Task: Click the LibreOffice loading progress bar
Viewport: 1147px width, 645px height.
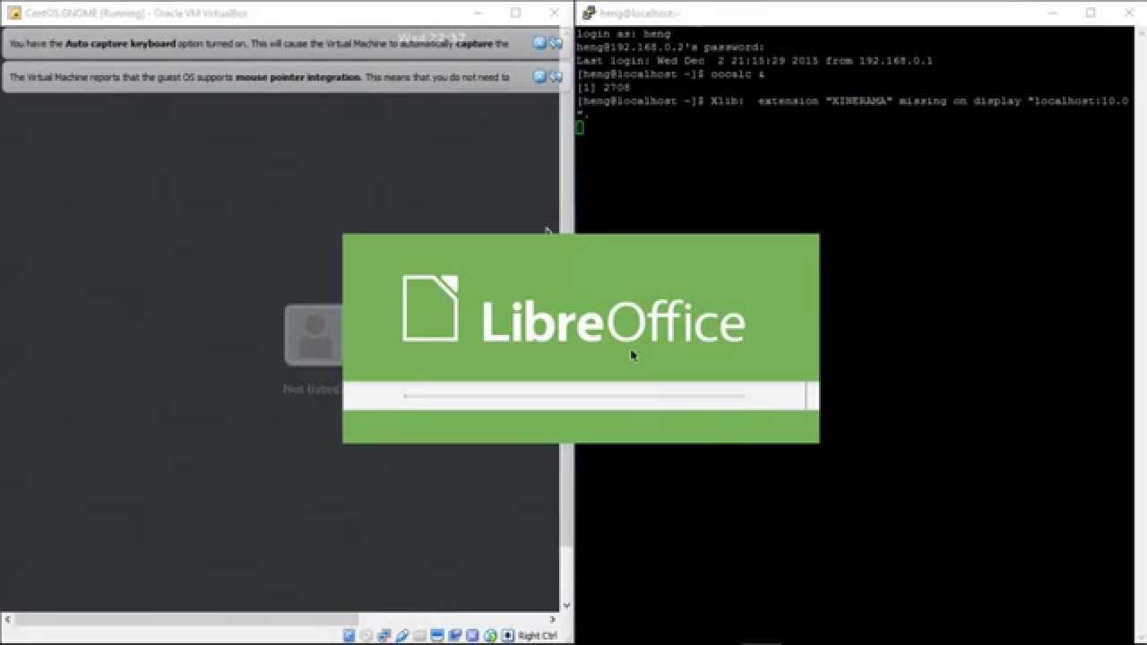Action: 573,395
